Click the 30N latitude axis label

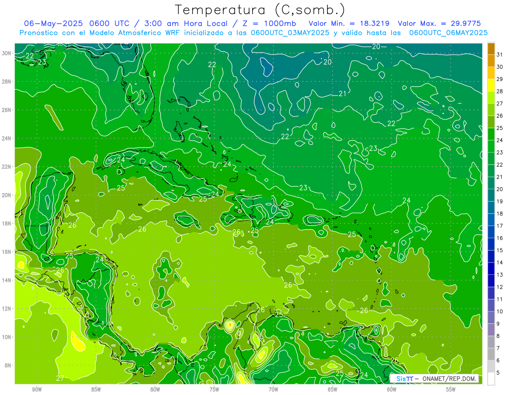coord(6,53)
